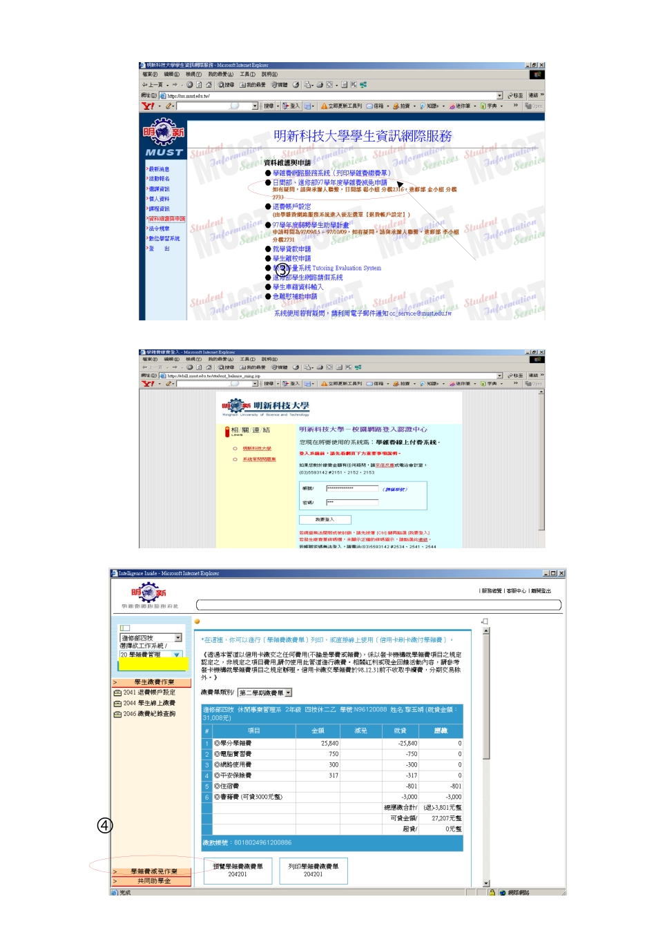Click 就學貸款申請 link

point(291,249)
